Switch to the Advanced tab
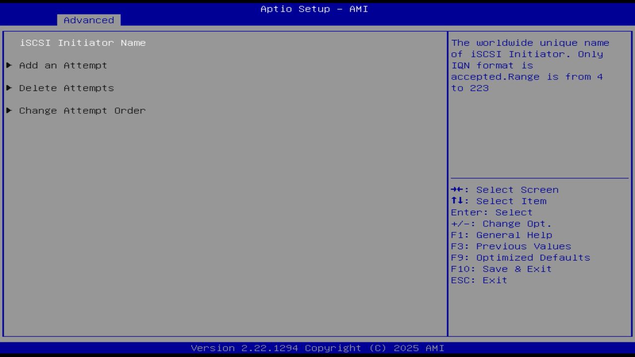 pos(88,20)
